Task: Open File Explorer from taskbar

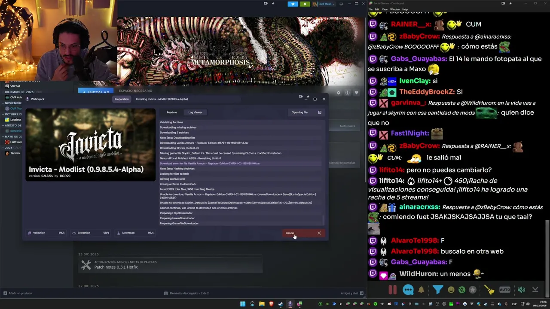Action: [262, 304]
